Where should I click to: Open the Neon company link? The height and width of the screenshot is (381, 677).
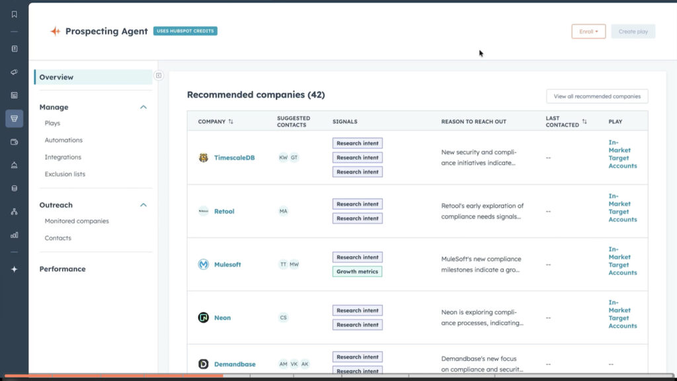[x=222, y=317]
